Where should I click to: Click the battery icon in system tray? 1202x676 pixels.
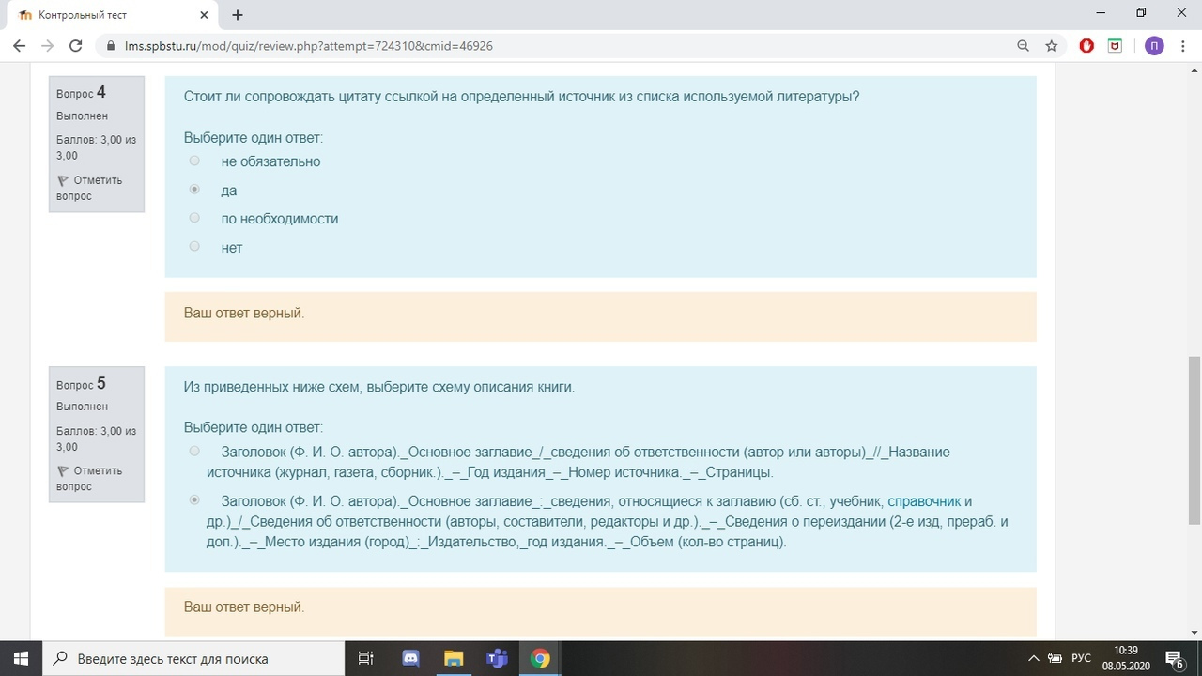click(x=1056, y=658)
